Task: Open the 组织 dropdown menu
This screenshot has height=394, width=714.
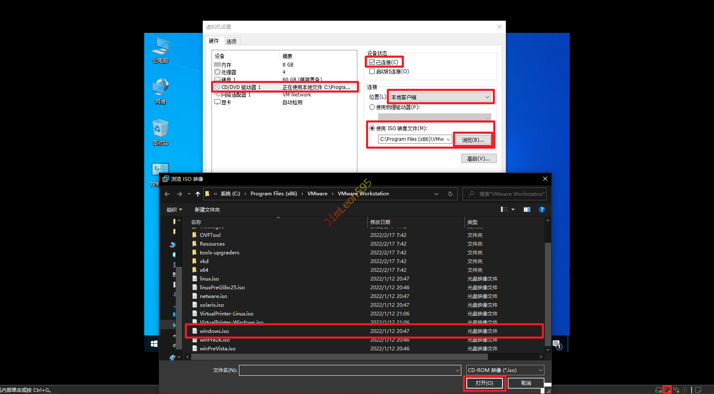Action: 174,210
